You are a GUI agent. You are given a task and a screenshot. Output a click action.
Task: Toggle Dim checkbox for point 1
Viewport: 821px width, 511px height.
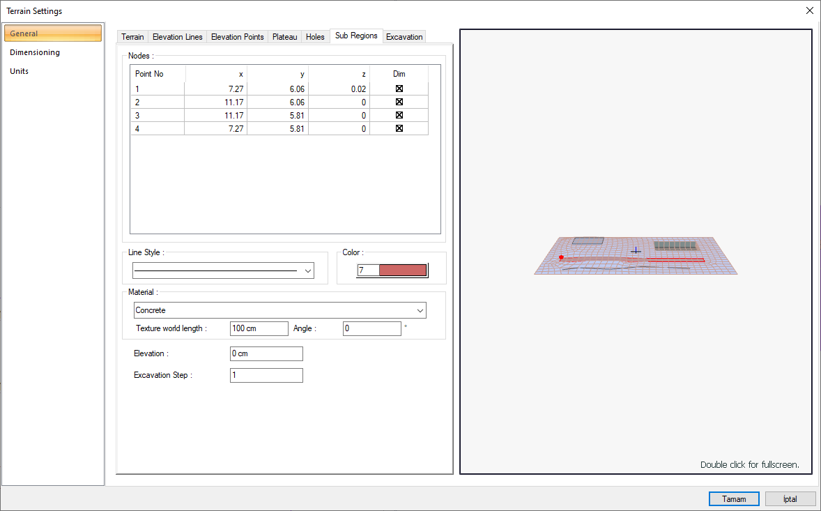pos(399,89)
